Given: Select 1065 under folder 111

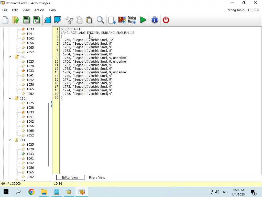Looking at the screenshot, I should pos(30,172).
